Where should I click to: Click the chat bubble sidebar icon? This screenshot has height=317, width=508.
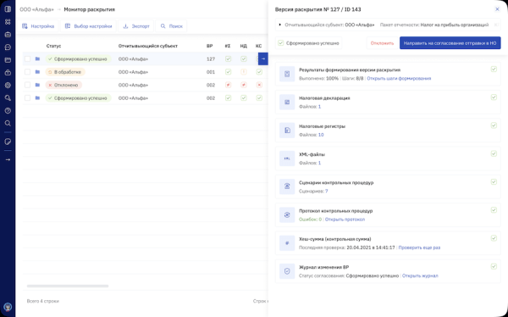(x=8, y=47)
